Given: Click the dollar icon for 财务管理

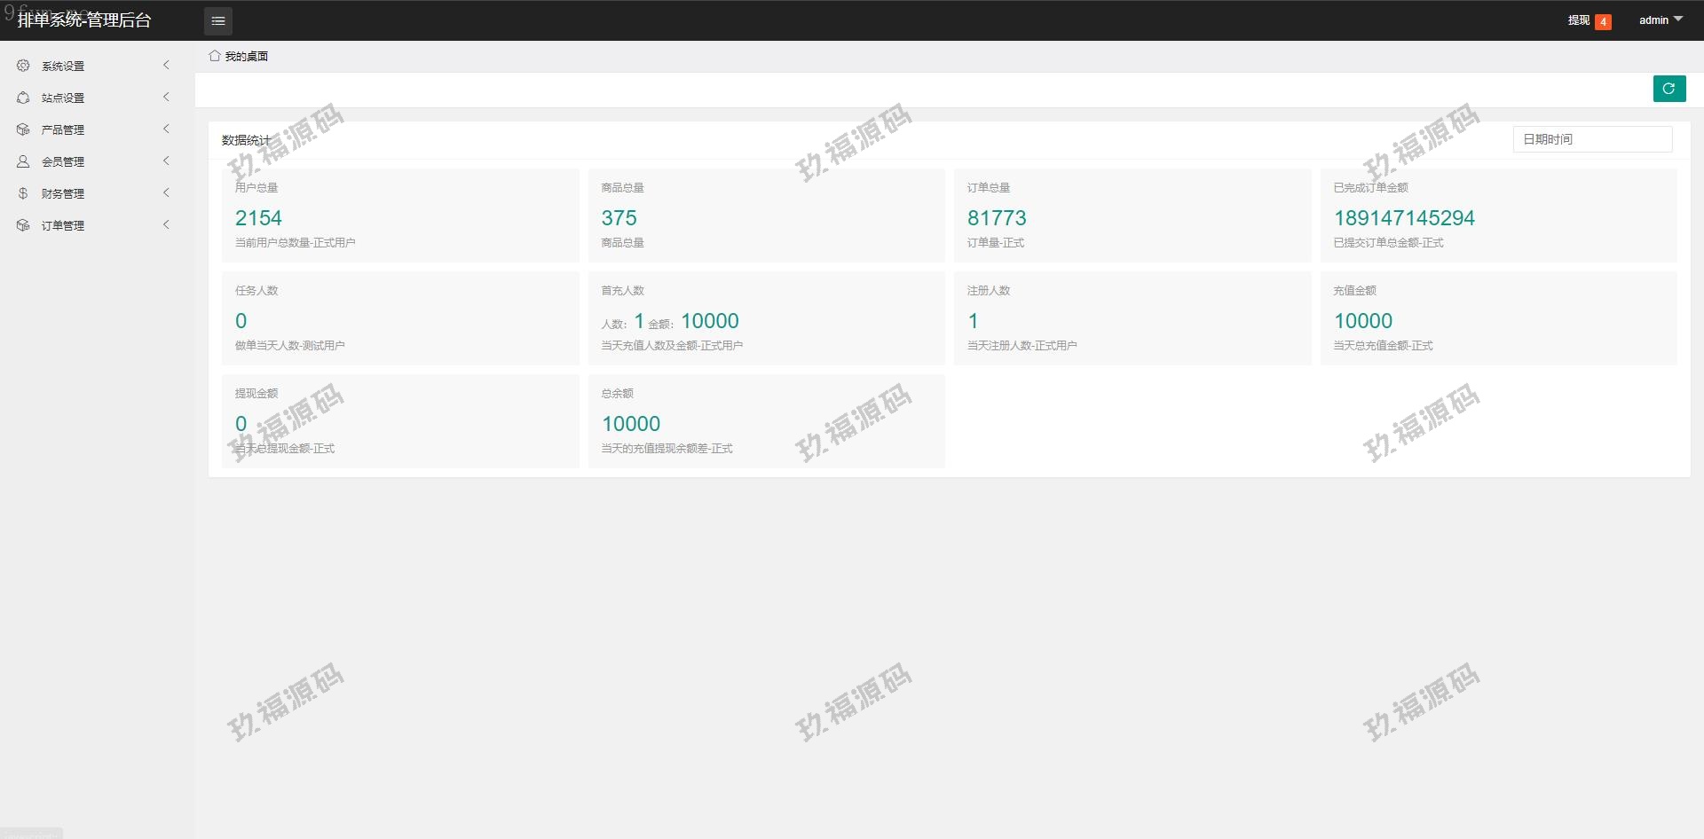Looking at the screenshot, I should (23, 193).
